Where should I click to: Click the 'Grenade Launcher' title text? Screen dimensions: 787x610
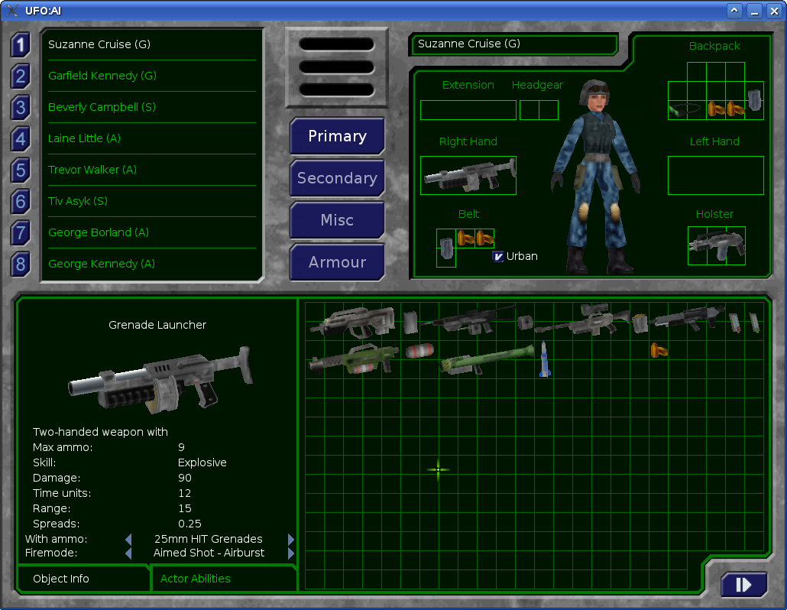coord(157,325)
